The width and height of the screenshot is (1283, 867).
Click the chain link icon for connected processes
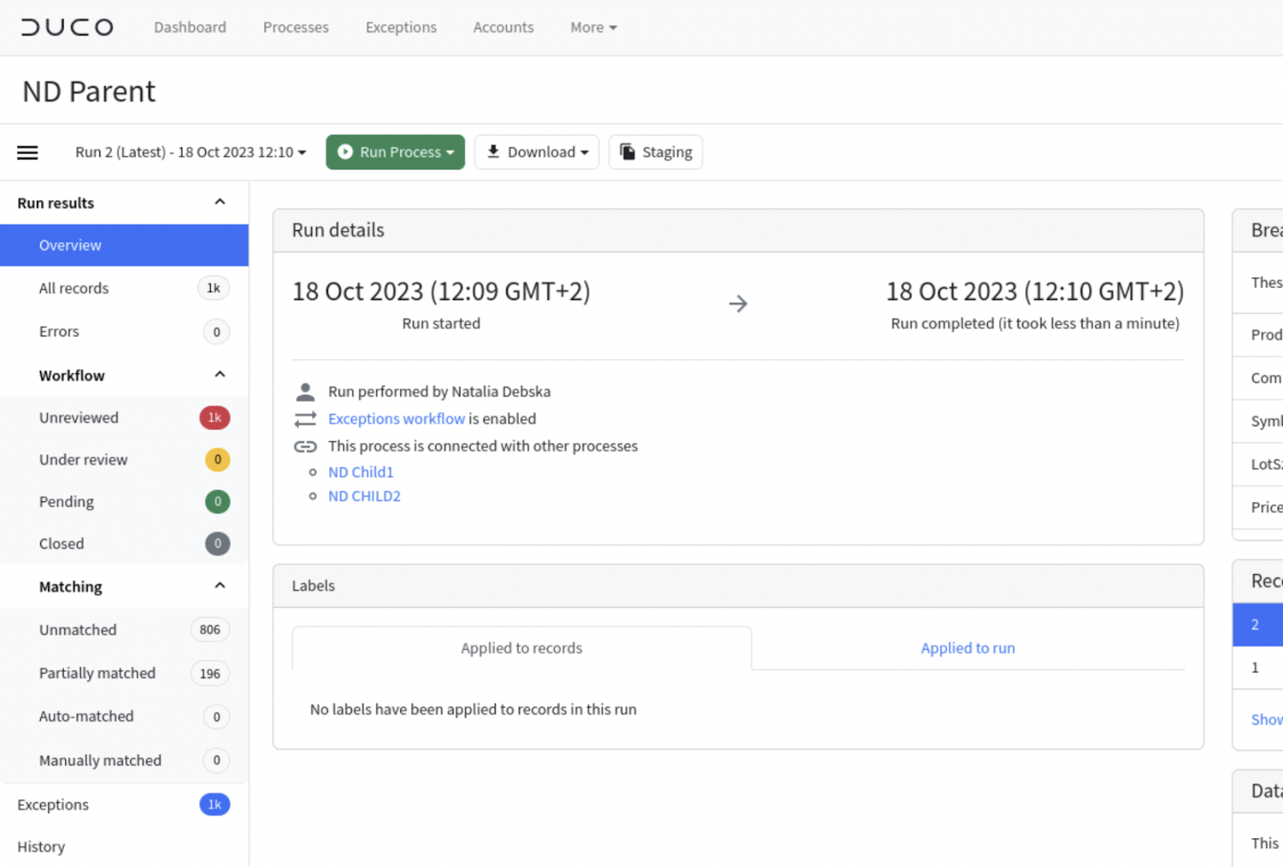(x=306, y=446)
